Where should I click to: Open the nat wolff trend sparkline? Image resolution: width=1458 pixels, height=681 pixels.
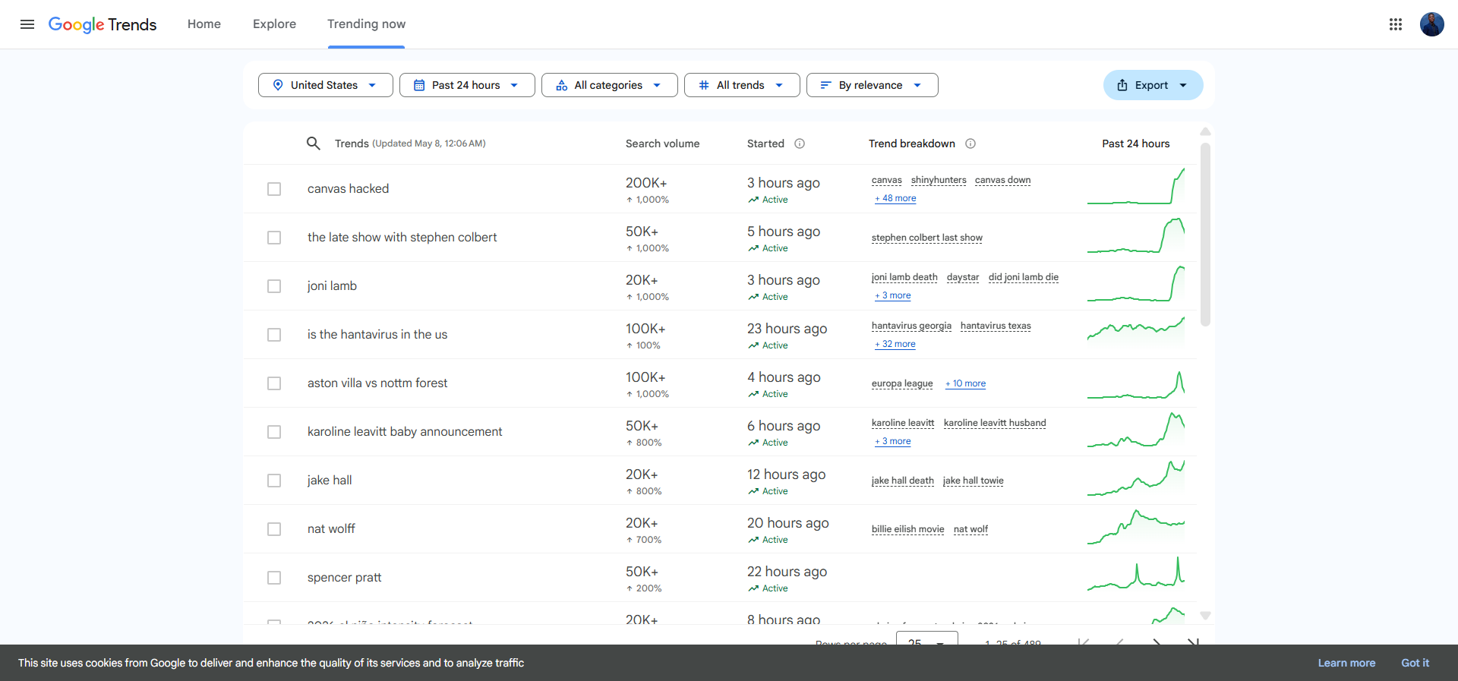click(x=1136, y=527)
